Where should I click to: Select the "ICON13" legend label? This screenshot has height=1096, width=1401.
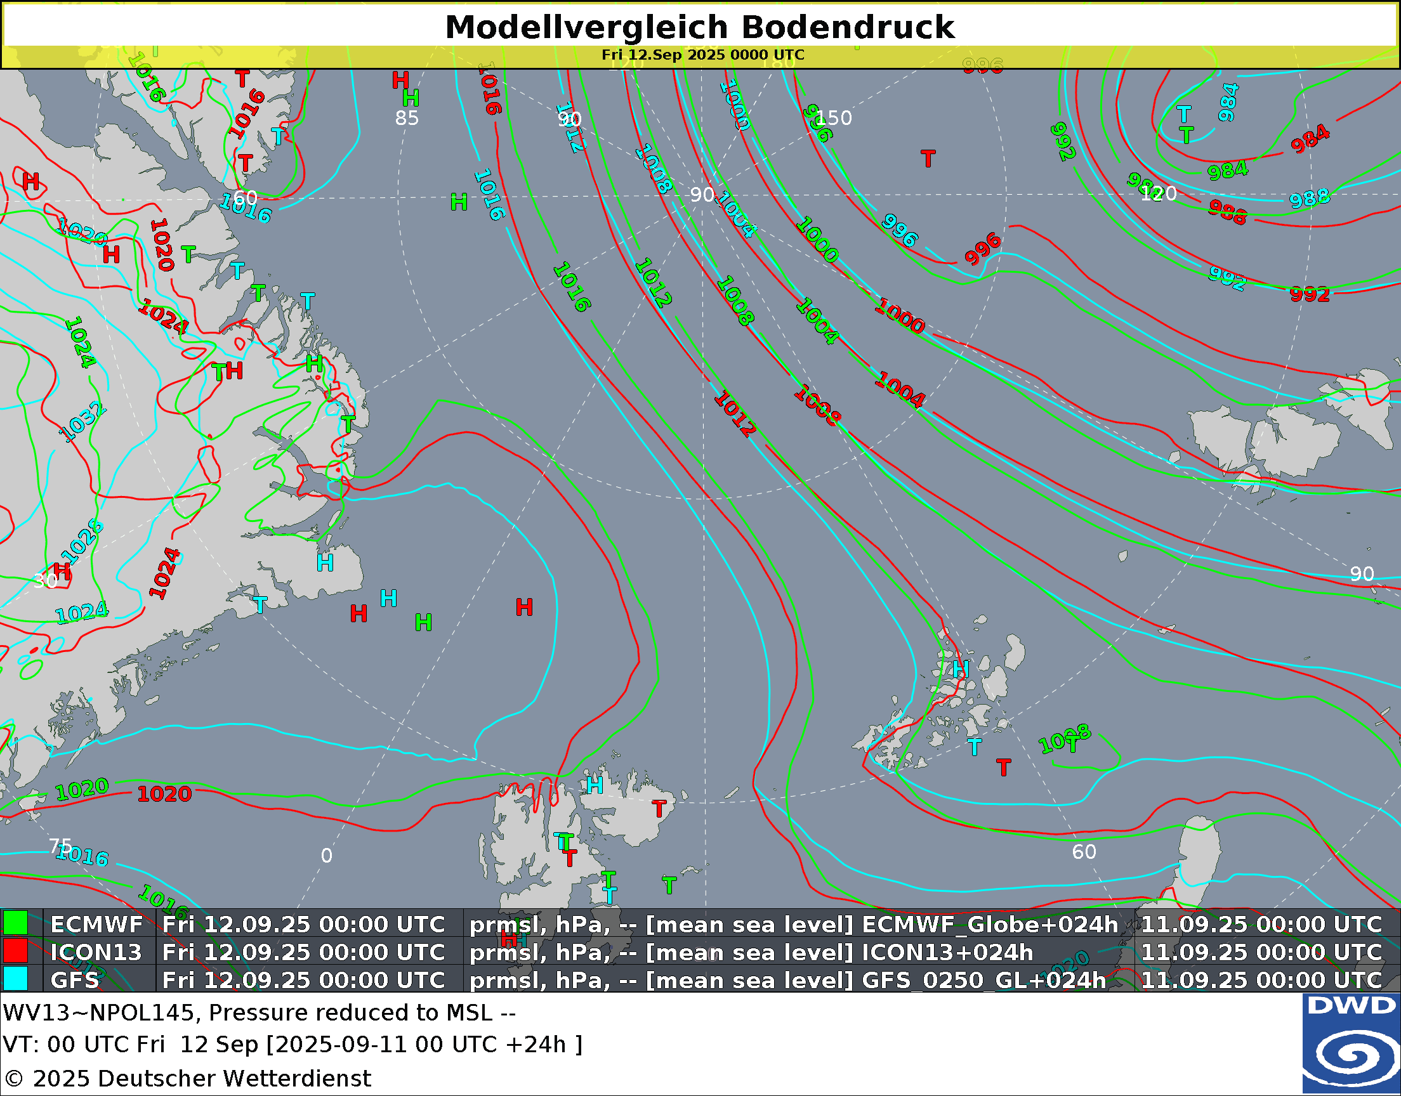coord(96,951)
